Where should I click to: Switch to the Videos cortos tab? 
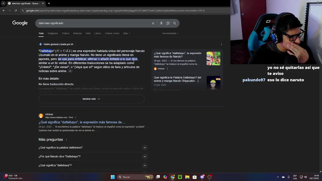click(x=112, y=33)
